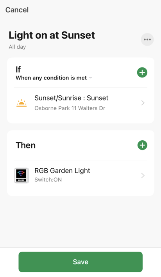Add a new condition with If plus icon
Viewport: 161px width, 277px height.
pyautogui.click(x=142, y=72)
